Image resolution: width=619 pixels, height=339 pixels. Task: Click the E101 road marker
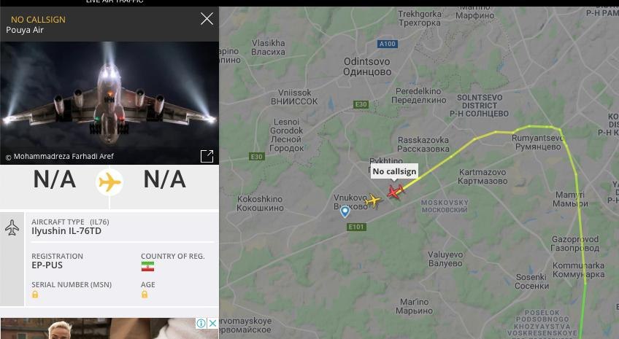tap(356, 227)
